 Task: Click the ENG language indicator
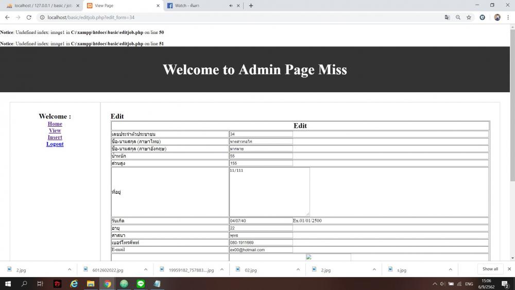[469, 284]
